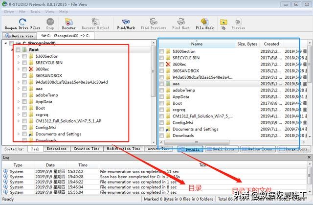Click the Name column header
This screenshot has width=313, height=205.
tap(197, 44)
